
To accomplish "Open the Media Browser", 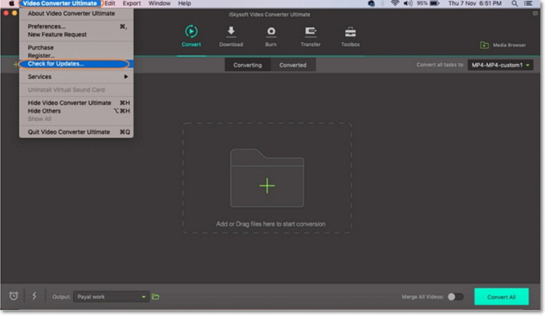I will (x=503, y=45).
